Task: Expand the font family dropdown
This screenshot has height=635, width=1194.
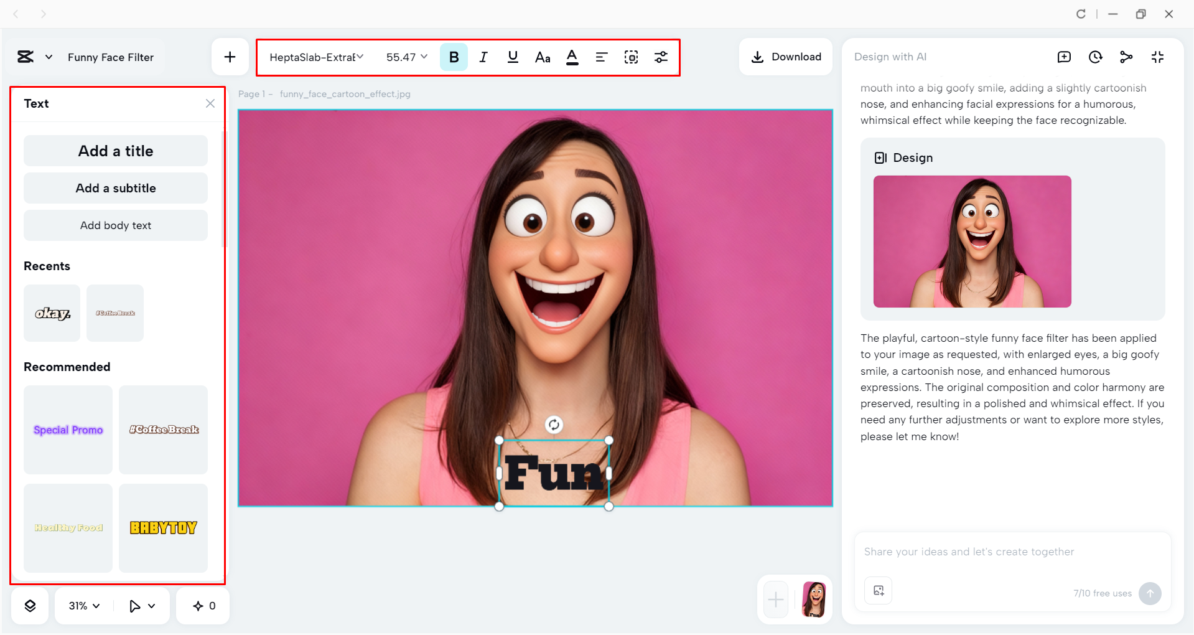Action: pos(316,57)
